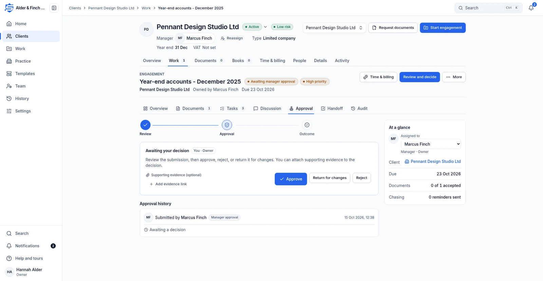The image size is (543, 281).
Task: Open Pennant Design Studio Ltd link in At a glance
Action: tap(433, 162)
